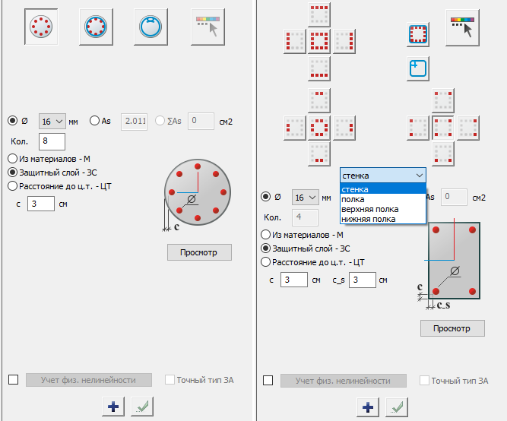Click the 'Просмотр' button under the circular section

coord(199,252)
